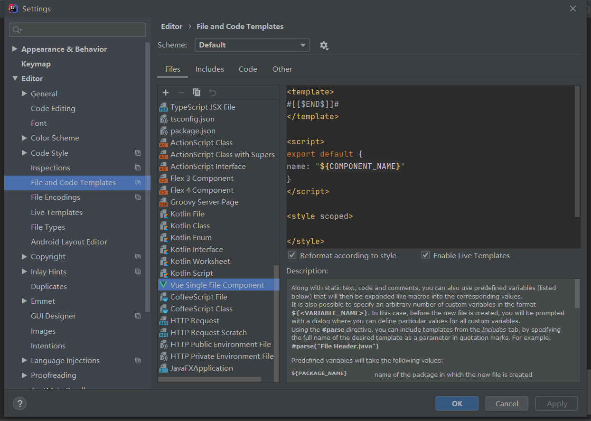Create a new template with the plus icon
591x421 pixels.
(165, 92)
